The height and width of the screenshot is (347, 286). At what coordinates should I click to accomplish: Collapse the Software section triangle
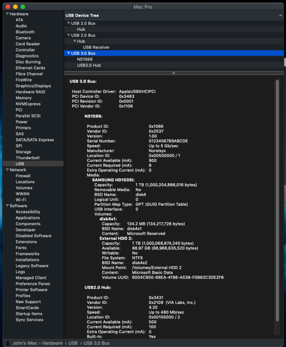7,206
